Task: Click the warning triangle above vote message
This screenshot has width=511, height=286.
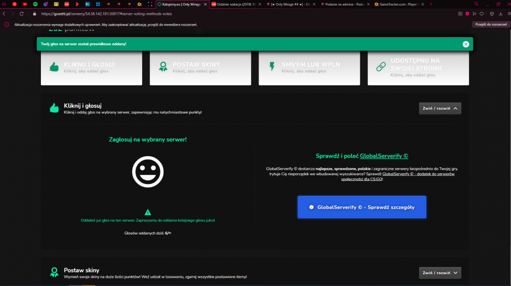Action: pyautogui.click(x=148, y=212)
